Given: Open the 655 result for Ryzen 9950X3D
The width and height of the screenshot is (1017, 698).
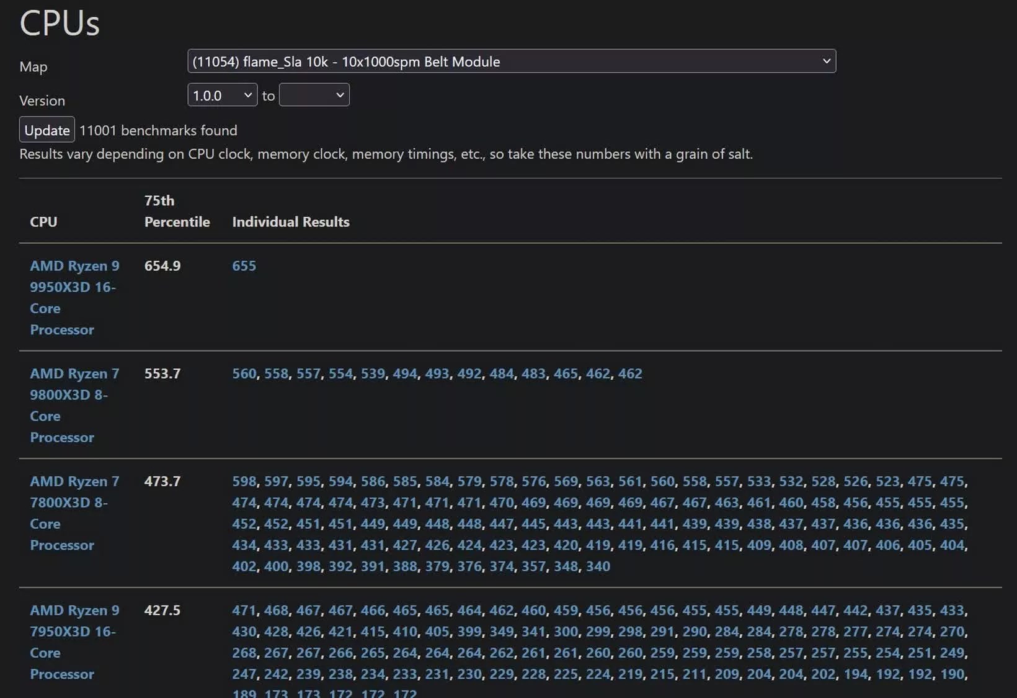Looking at the screenshot, I should pyautogui.click(x=244, y=266).
